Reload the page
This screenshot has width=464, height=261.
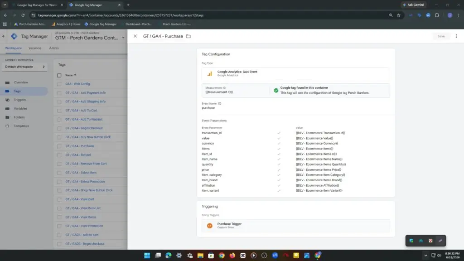pyautogui.click(x=23, y=15)
